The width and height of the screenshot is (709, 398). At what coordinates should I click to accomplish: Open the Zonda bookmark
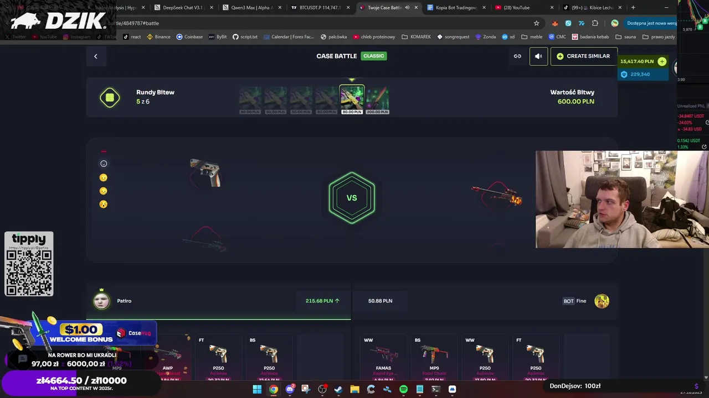coord(485,37)
